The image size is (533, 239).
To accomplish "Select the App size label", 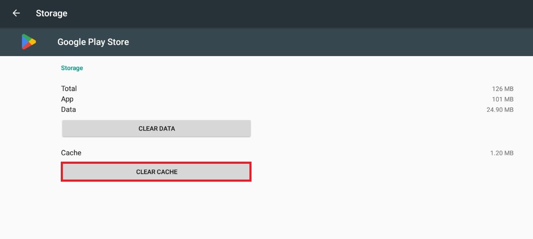I will coord(67,99).
